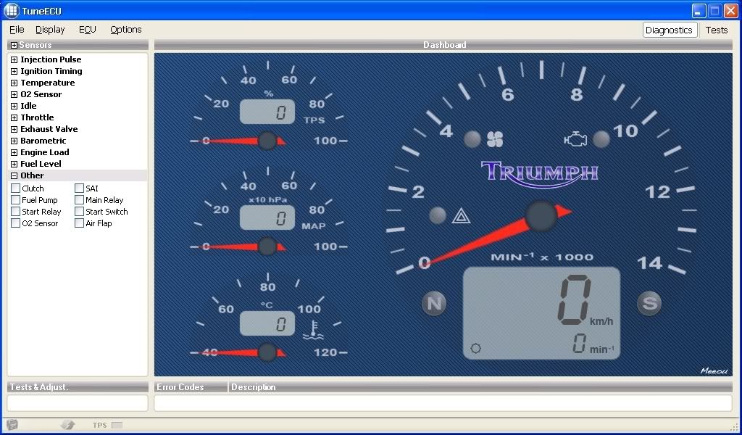The height and width of the screenshot is (435, 742).
Task: Click the hazard triangle warning icon
Action: click(x=461, y=216)
